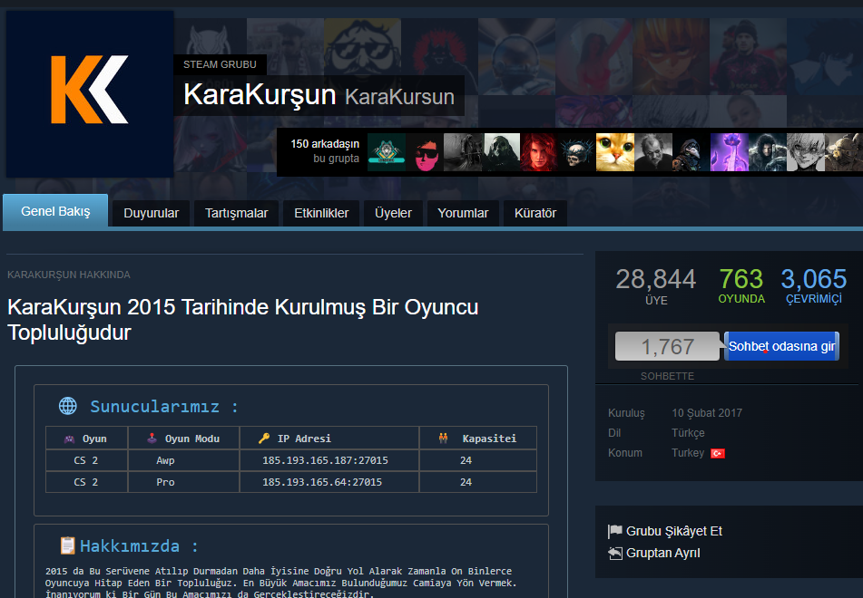
Task: Click the joystick icon in Oyun Modu header
Action: point(152,438)
